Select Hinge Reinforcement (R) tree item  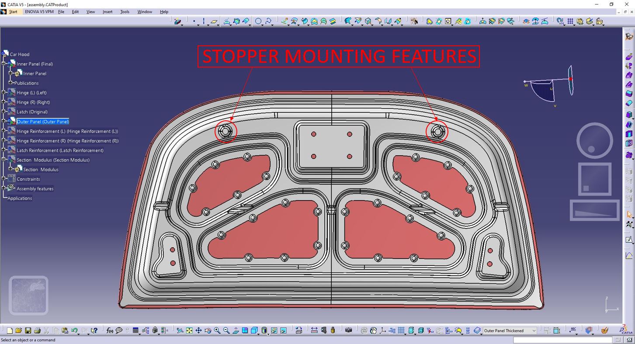coord(67,141)
